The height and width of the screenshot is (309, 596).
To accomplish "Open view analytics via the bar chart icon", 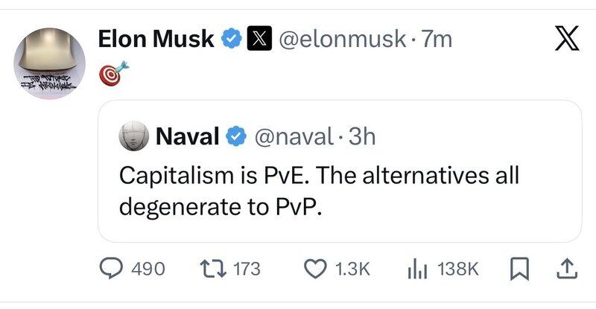I will click(x=416, y=269).
